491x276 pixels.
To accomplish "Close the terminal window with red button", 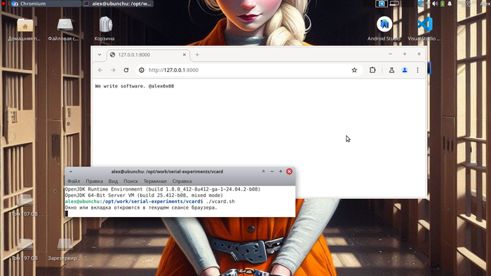I will (x=289, y=172).
